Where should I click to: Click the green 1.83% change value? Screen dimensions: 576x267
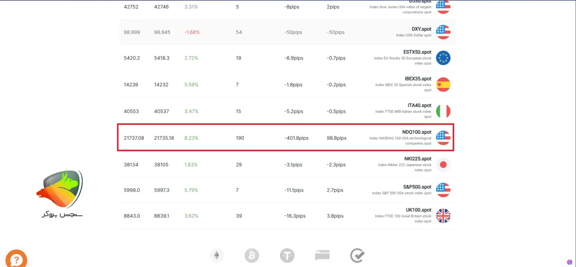click(191, 165)
